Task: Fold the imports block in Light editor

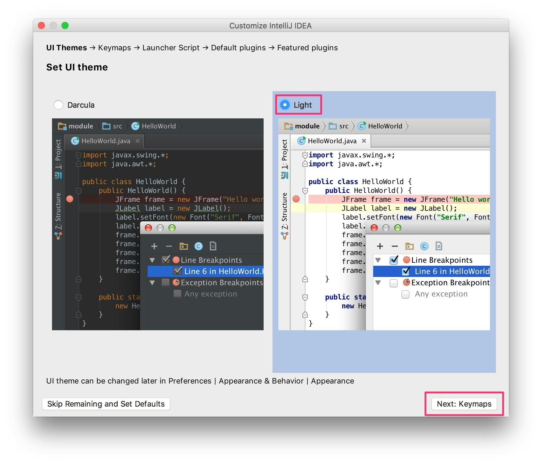Action: click(305, 155)
